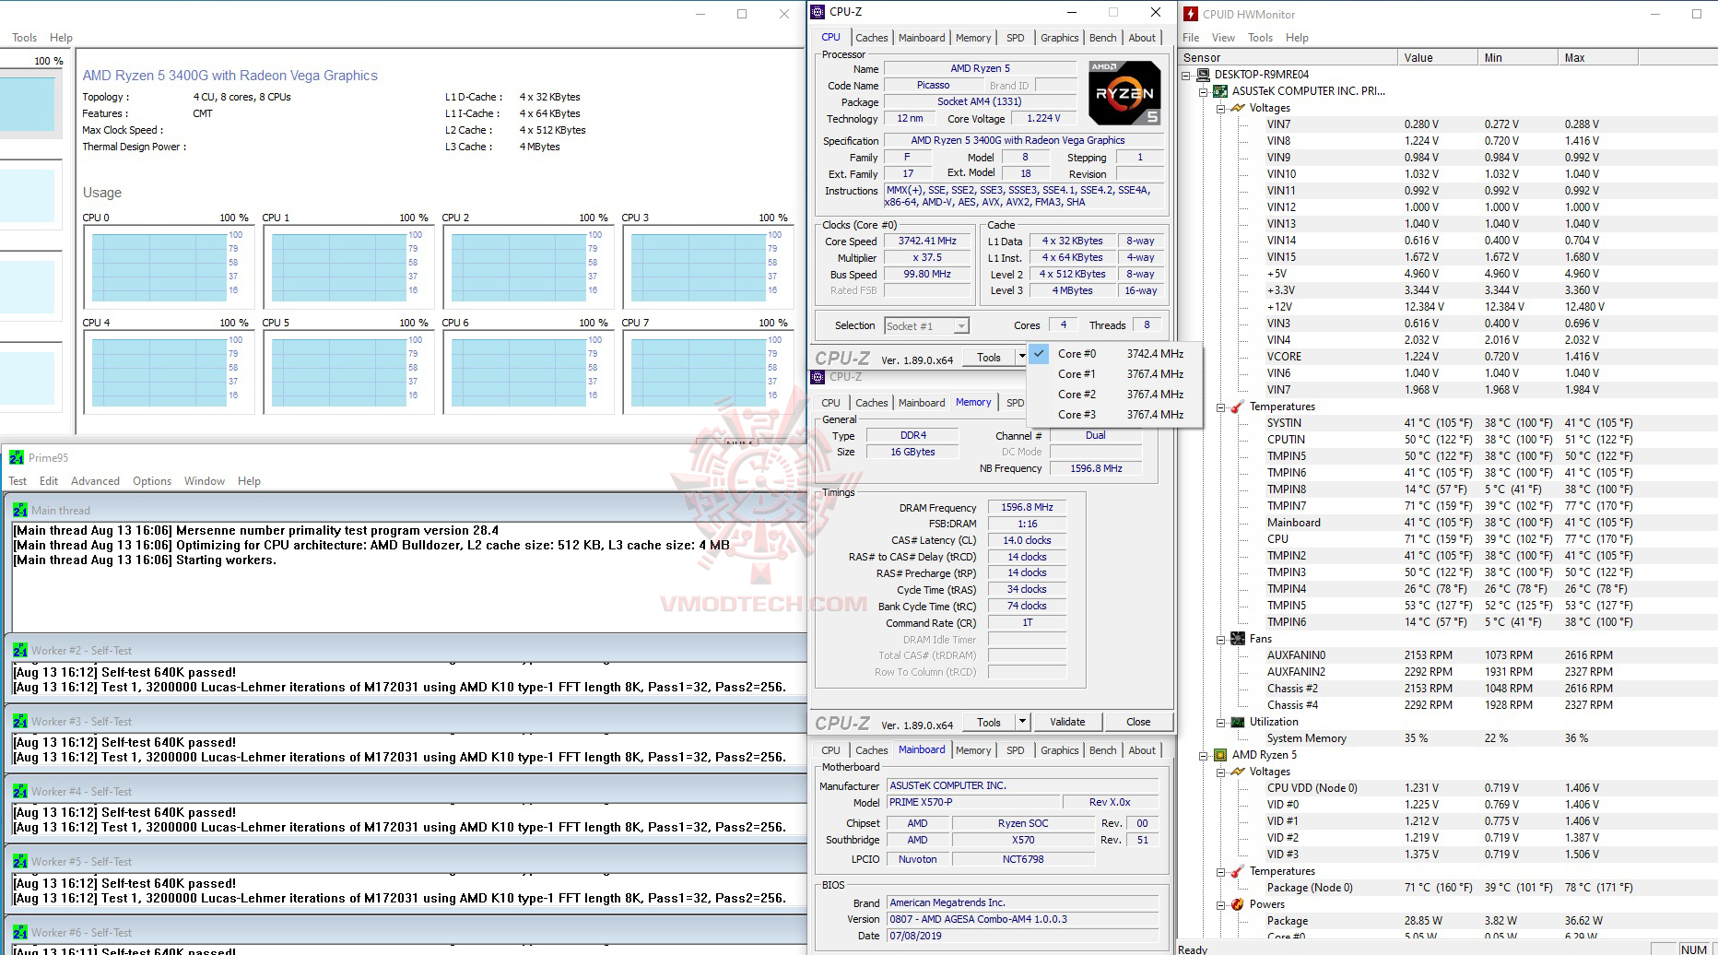Click the thermometer icon above Package (Node 0)

[x=1238, y=871]
